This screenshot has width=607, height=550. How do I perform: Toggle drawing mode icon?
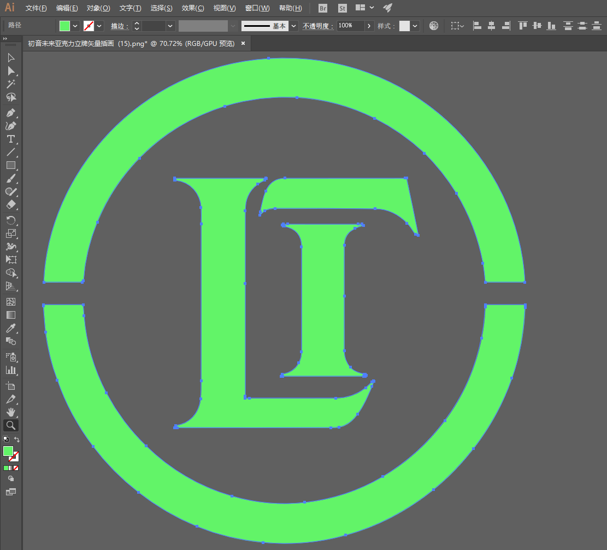(x=11, y=479)
